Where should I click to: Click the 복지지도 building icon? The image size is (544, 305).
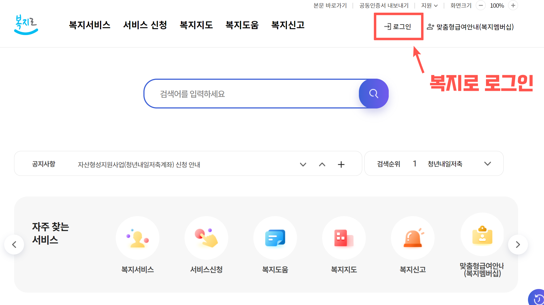point(344,238)
